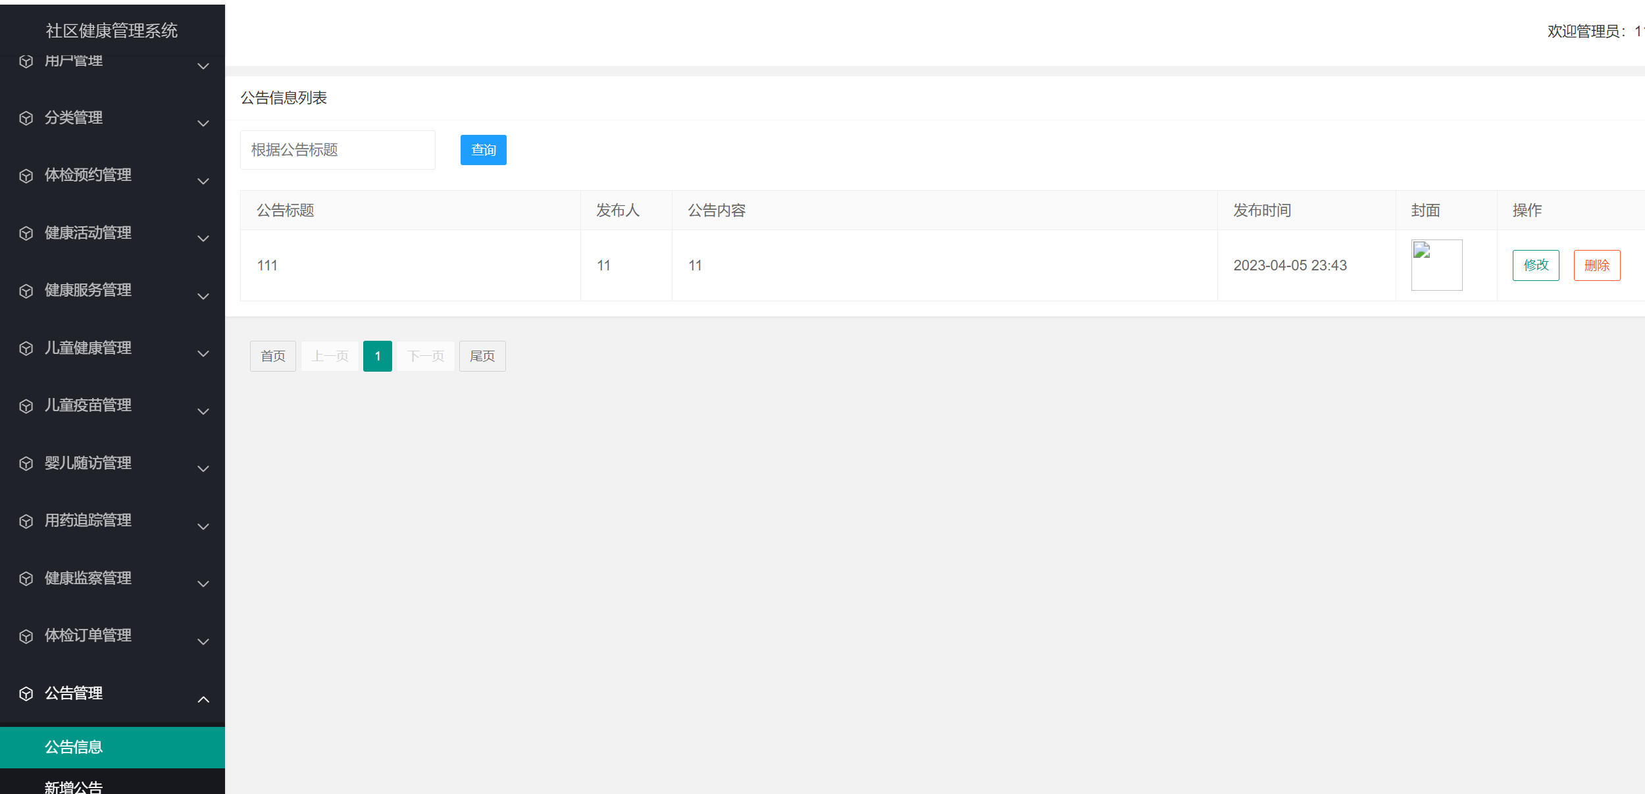Collapse the 公告管理 section chevron
Screen dimensions: 1645x794
click(x=203, y=699)
